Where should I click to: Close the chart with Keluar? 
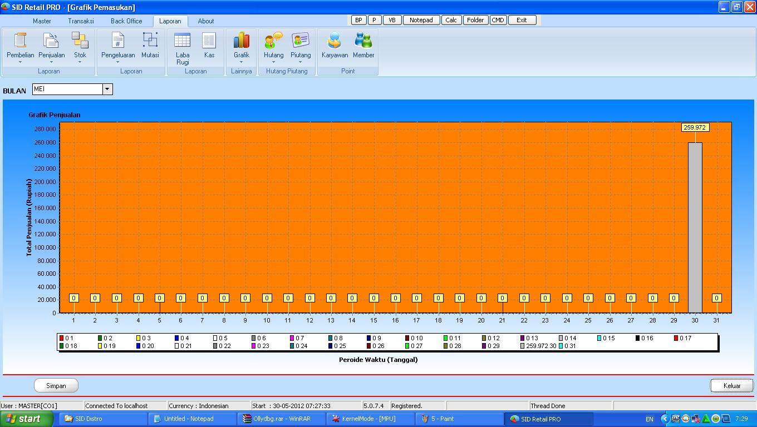click(732, 385)
